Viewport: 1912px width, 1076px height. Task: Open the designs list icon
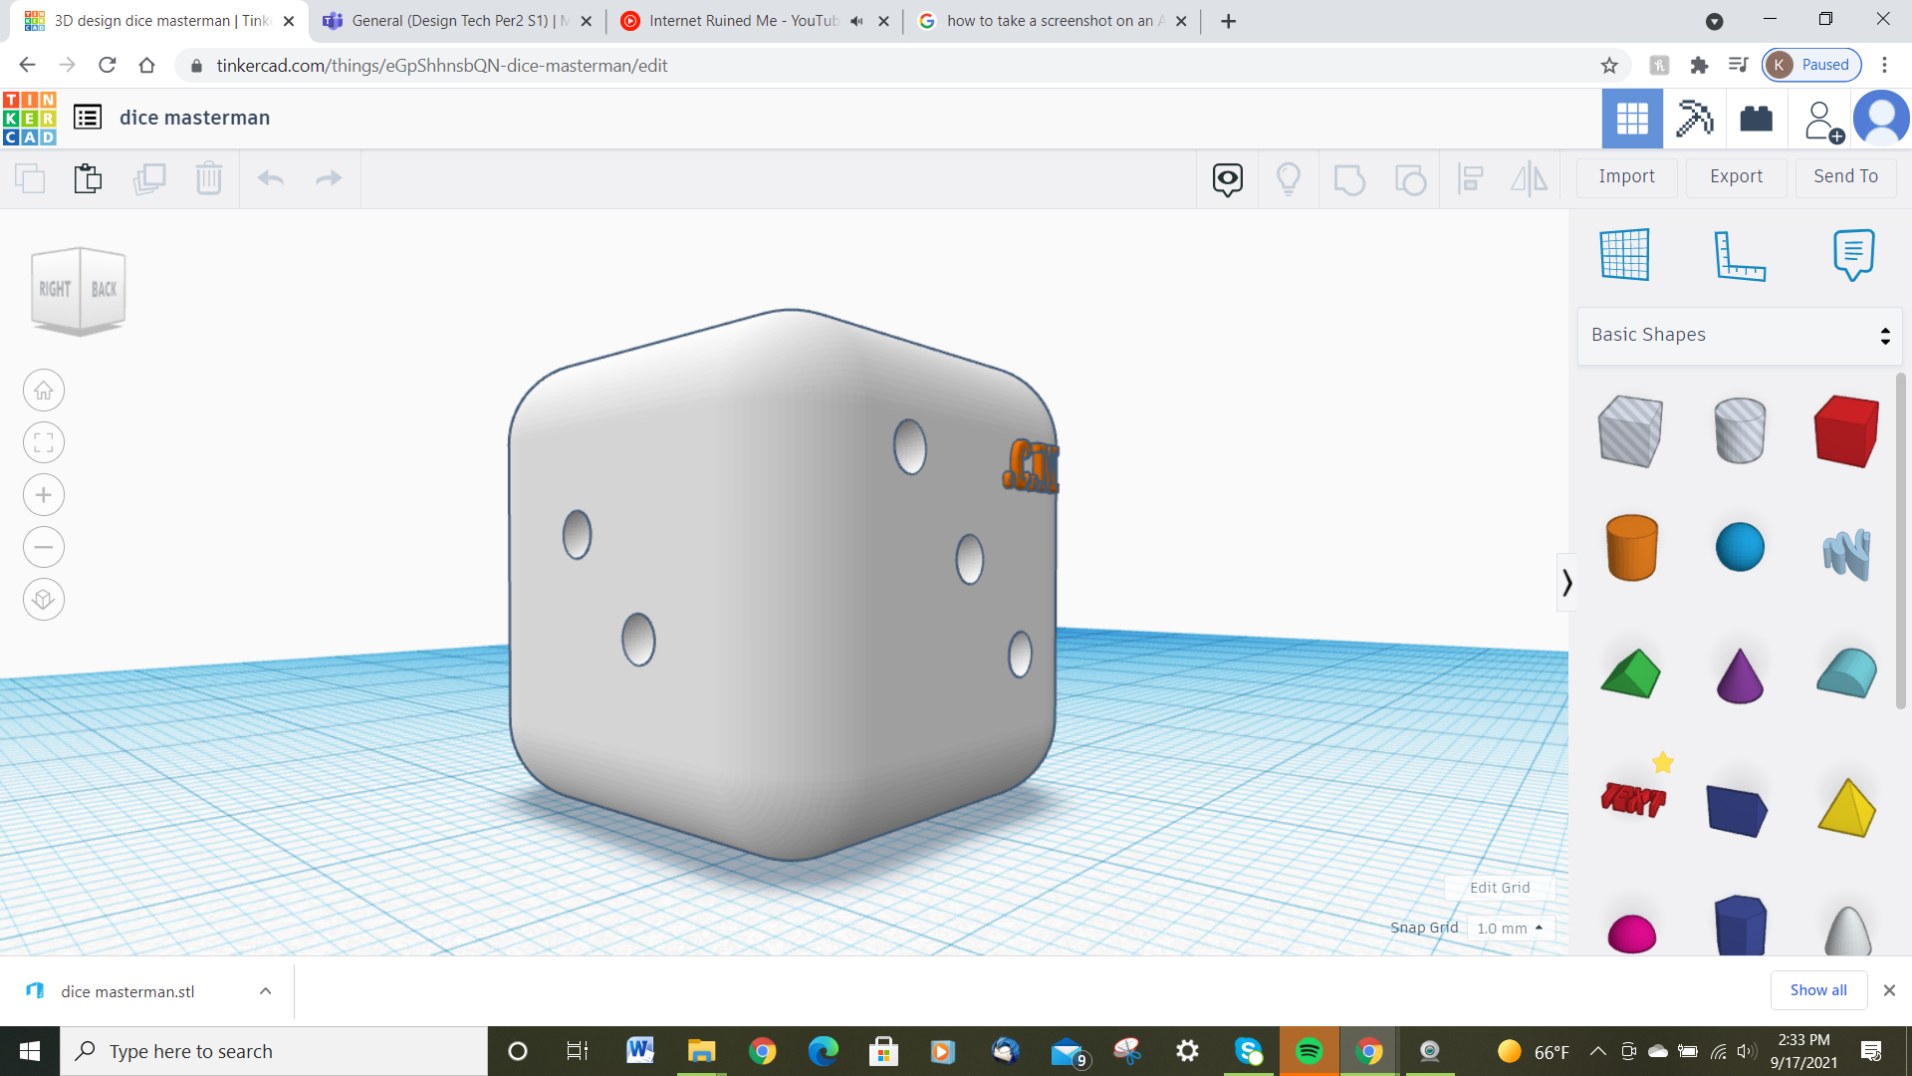[88, 118]
